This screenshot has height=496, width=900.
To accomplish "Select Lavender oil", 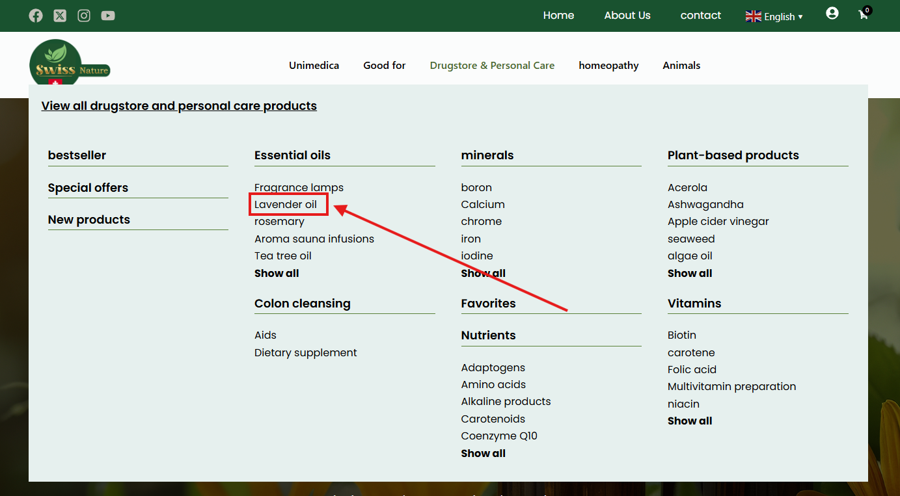I will [286, 204].
